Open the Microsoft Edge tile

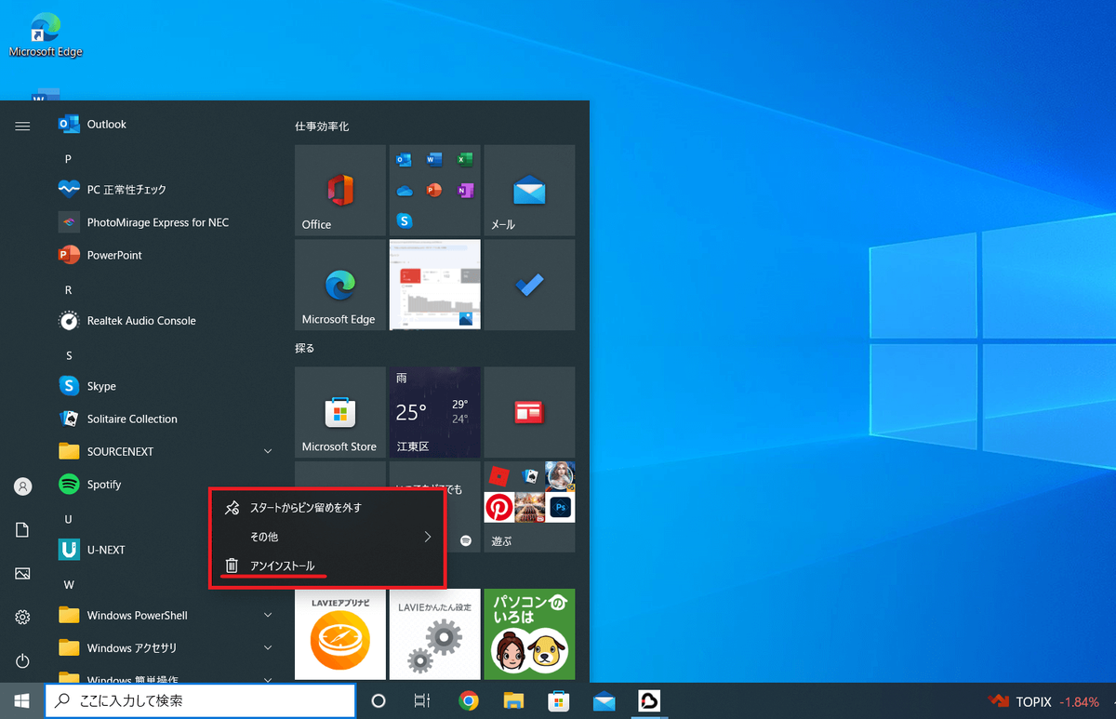point(340,285)
